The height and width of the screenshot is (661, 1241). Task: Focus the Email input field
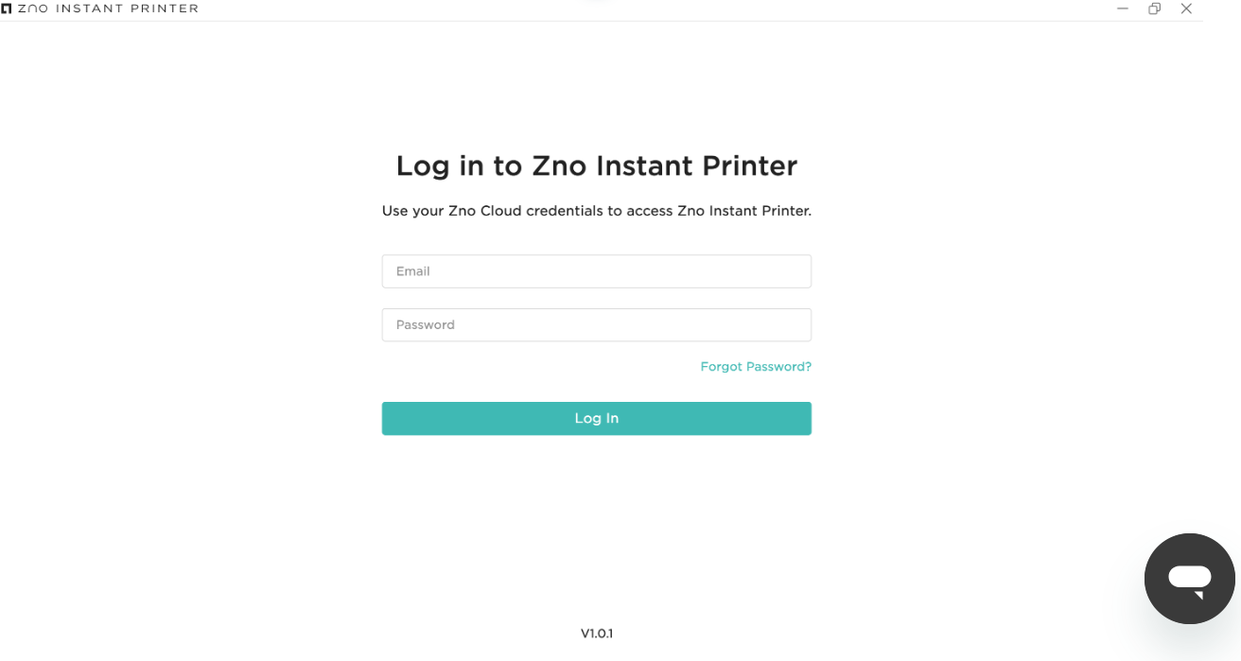click(596, 271)
